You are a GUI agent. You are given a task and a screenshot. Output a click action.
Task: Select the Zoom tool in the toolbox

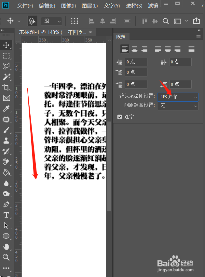6,257
